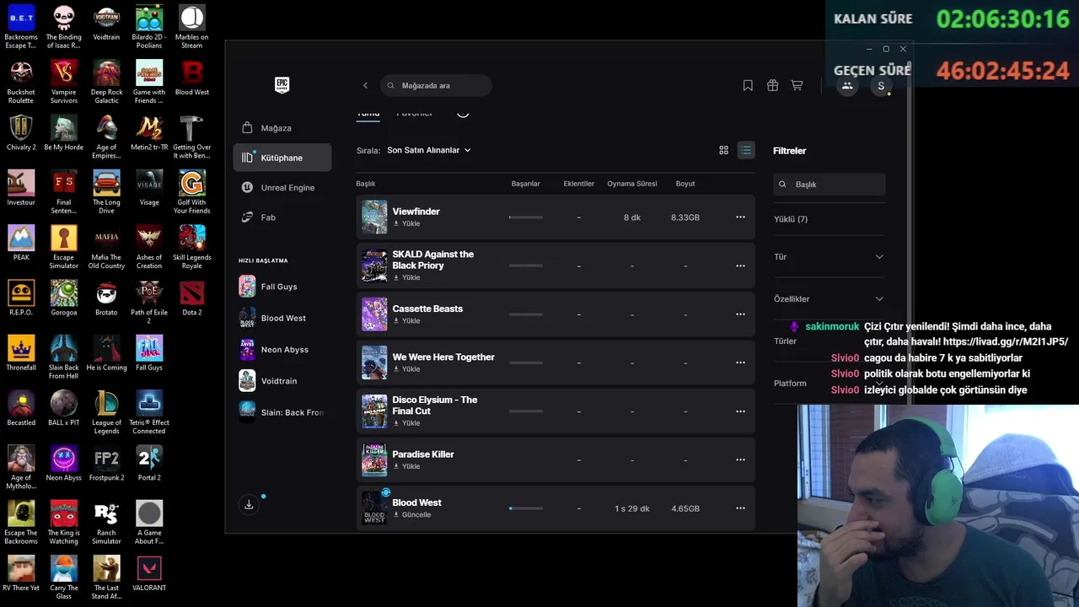Click SKALD achievements progress bar
Screen dimensions: 1079x607
(526, 266)
